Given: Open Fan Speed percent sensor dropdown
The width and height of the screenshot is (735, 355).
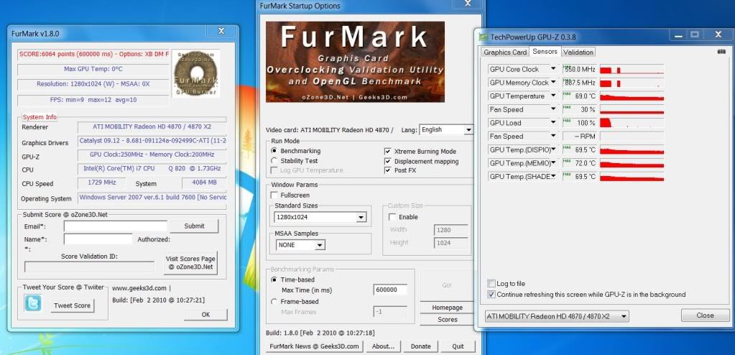Looking at the screenshot, I should [554, 109].
